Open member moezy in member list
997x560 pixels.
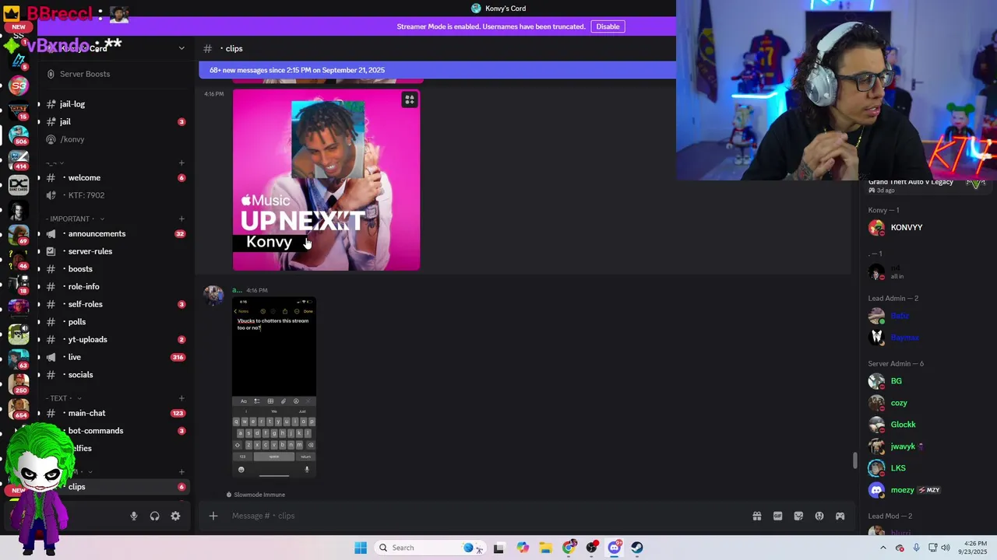[x=927, y=490]
